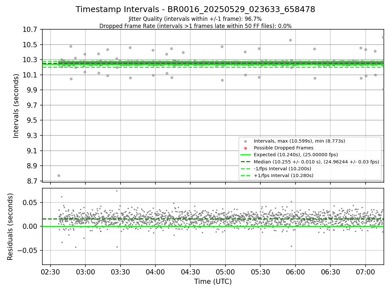Click the '03:00' x-axis tick label

pyautogui.click(x=85, y=272)
